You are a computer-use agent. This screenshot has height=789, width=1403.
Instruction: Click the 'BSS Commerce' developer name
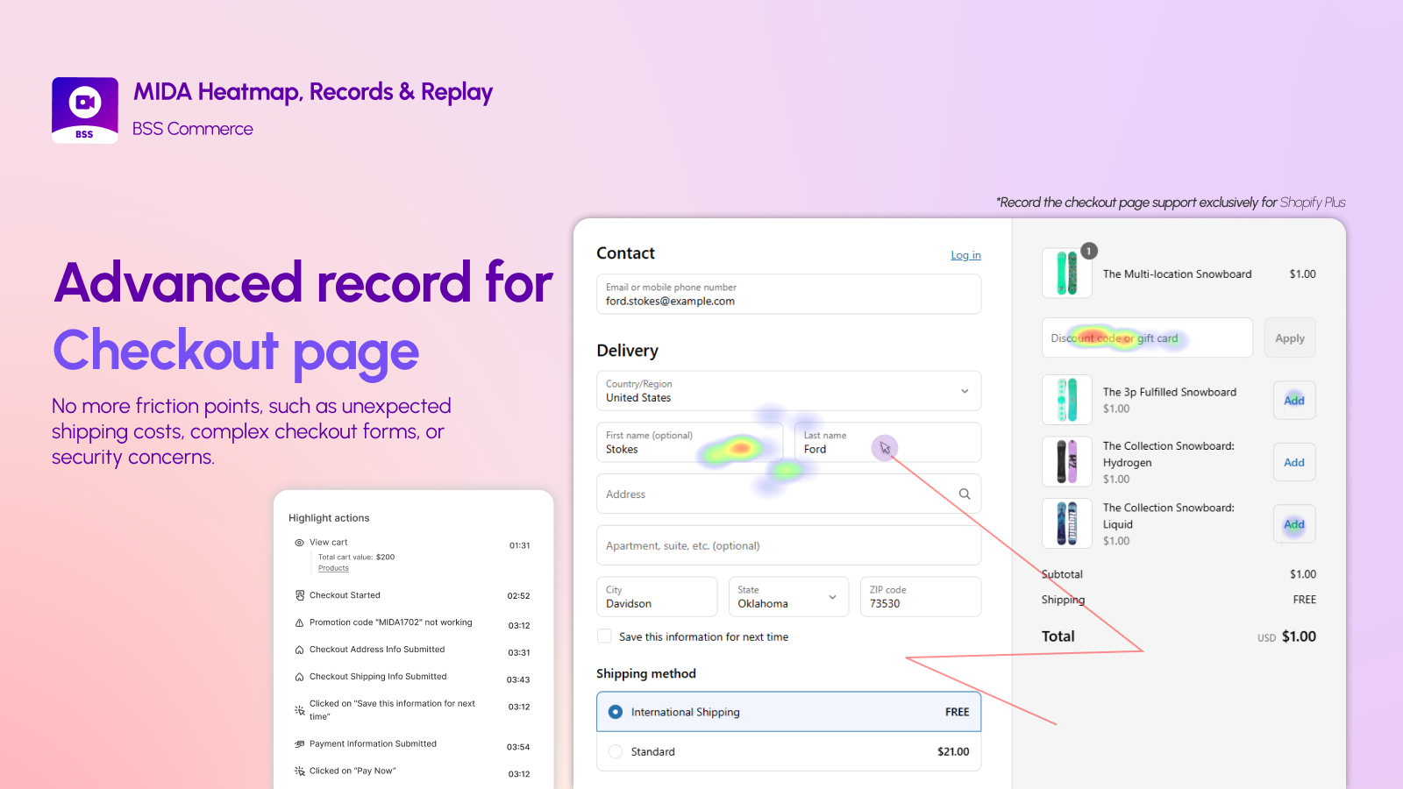coord(192,129)
